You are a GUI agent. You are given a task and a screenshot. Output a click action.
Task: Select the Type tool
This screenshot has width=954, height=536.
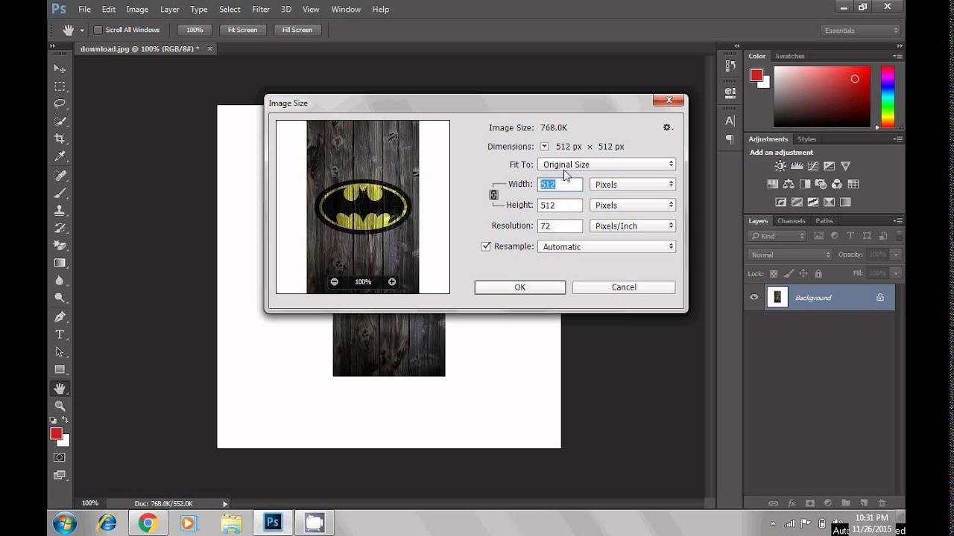pyautogui.click(x=60, y=334)
